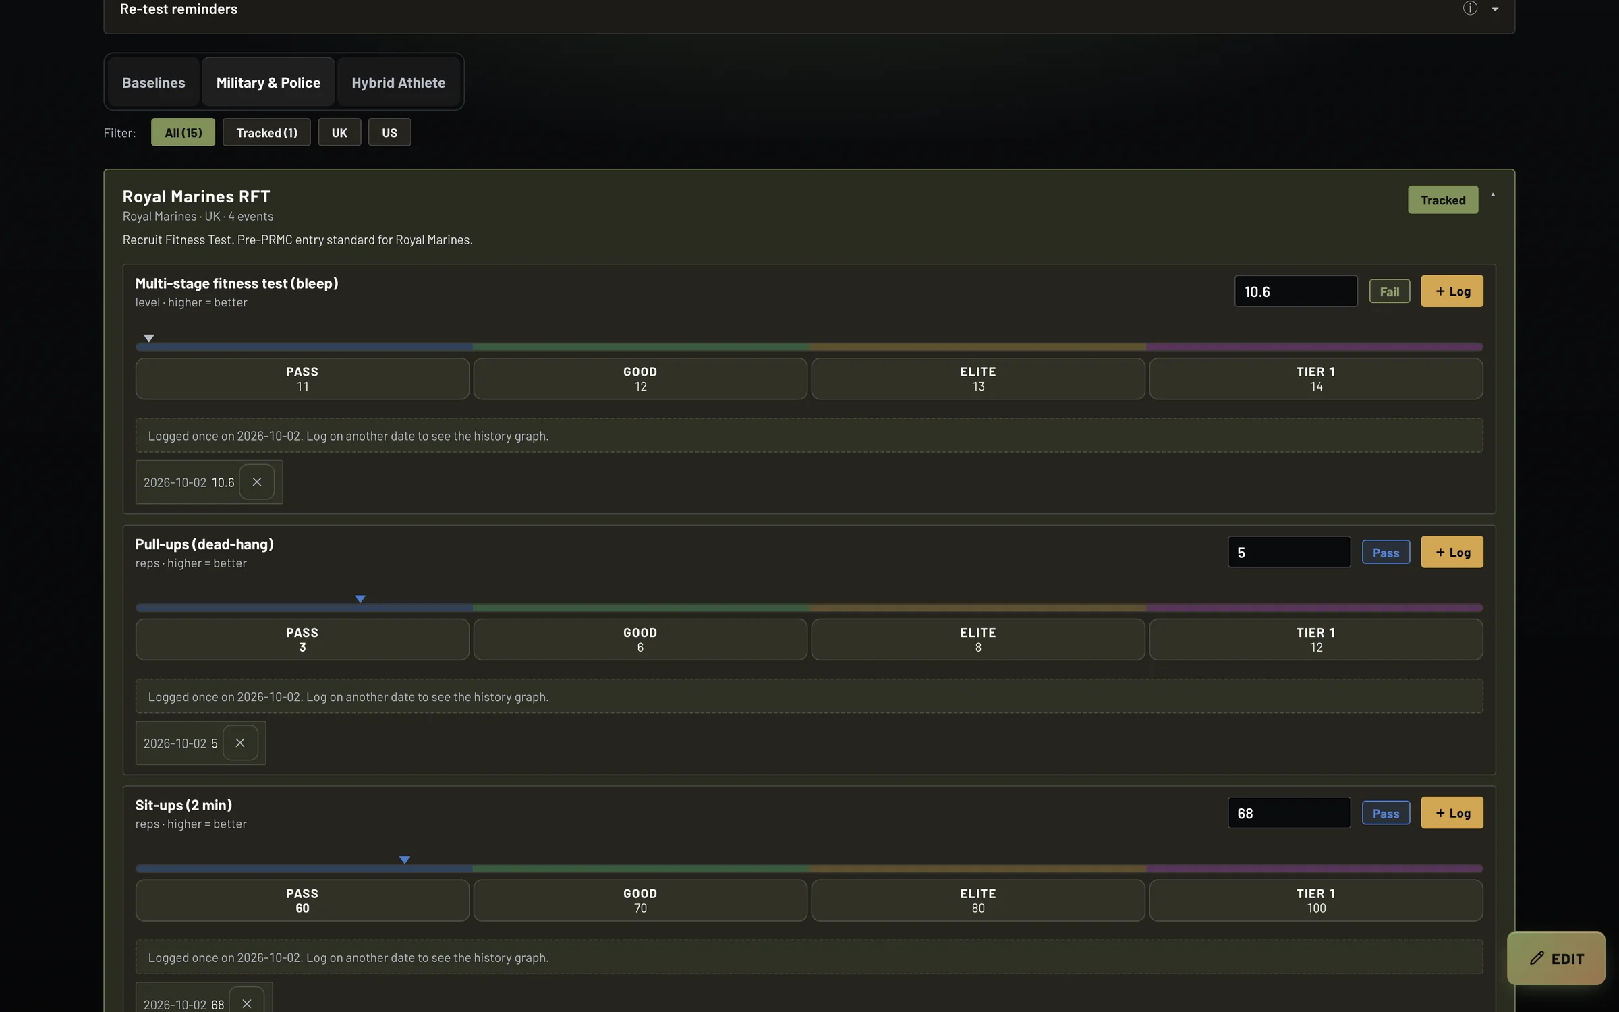
Task: Filter tests by UK
Action: 339,132
